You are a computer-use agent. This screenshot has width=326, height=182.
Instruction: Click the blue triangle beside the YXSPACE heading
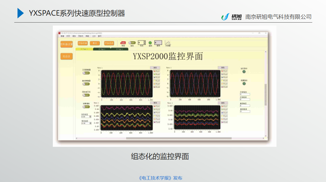(x=21, y=13)
